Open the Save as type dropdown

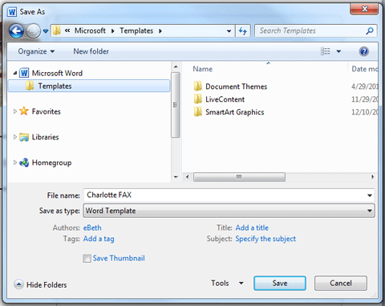coord(229,211)
